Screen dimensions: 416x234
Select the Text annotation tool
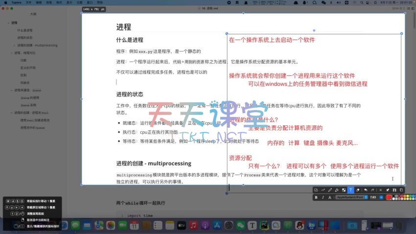[350, 189]
